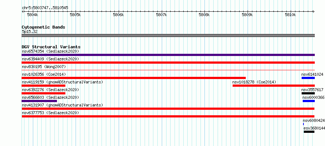The height and width of the screenshot is (146, 325).
Task: Select the nsv6392276 (Sedlazeck2020) label
Action: tap(50, 90)
